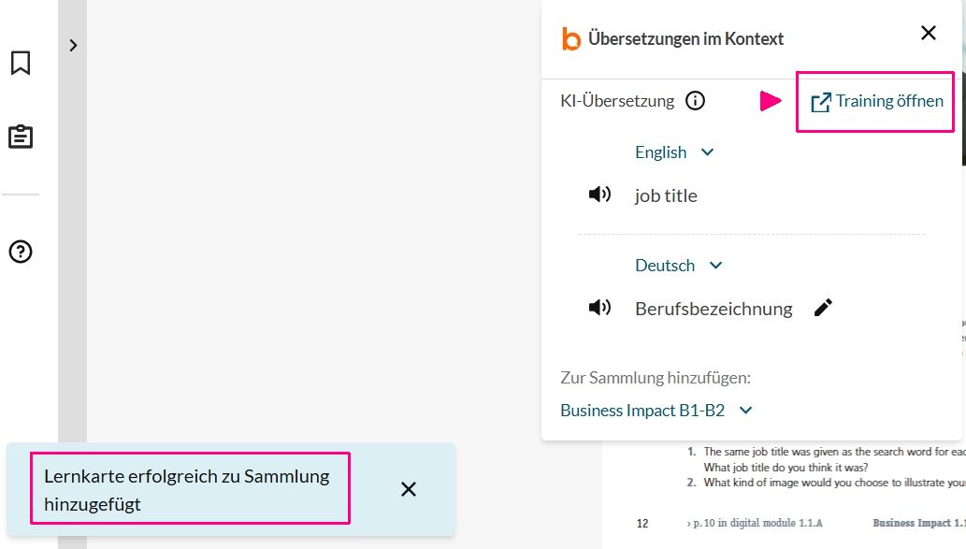Screen dimensions: 966x549
Task: Click the external link icon beside Training öffnen
Action: pos(820,102)
